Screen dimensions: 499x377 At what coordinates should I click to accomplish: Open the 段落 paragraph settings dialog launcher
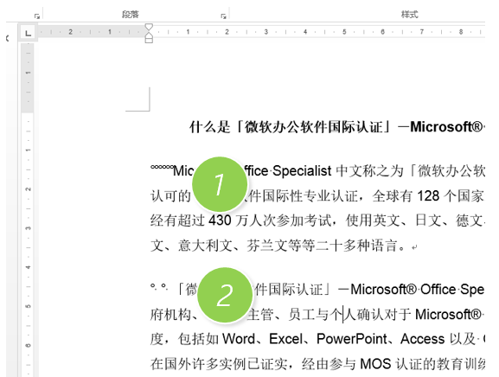click(x=223, y=16)
